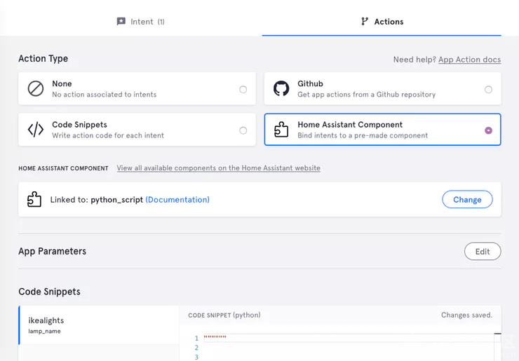Open the python_script Documentation link
Screen dimensions: 519x361
coord(177,200)
